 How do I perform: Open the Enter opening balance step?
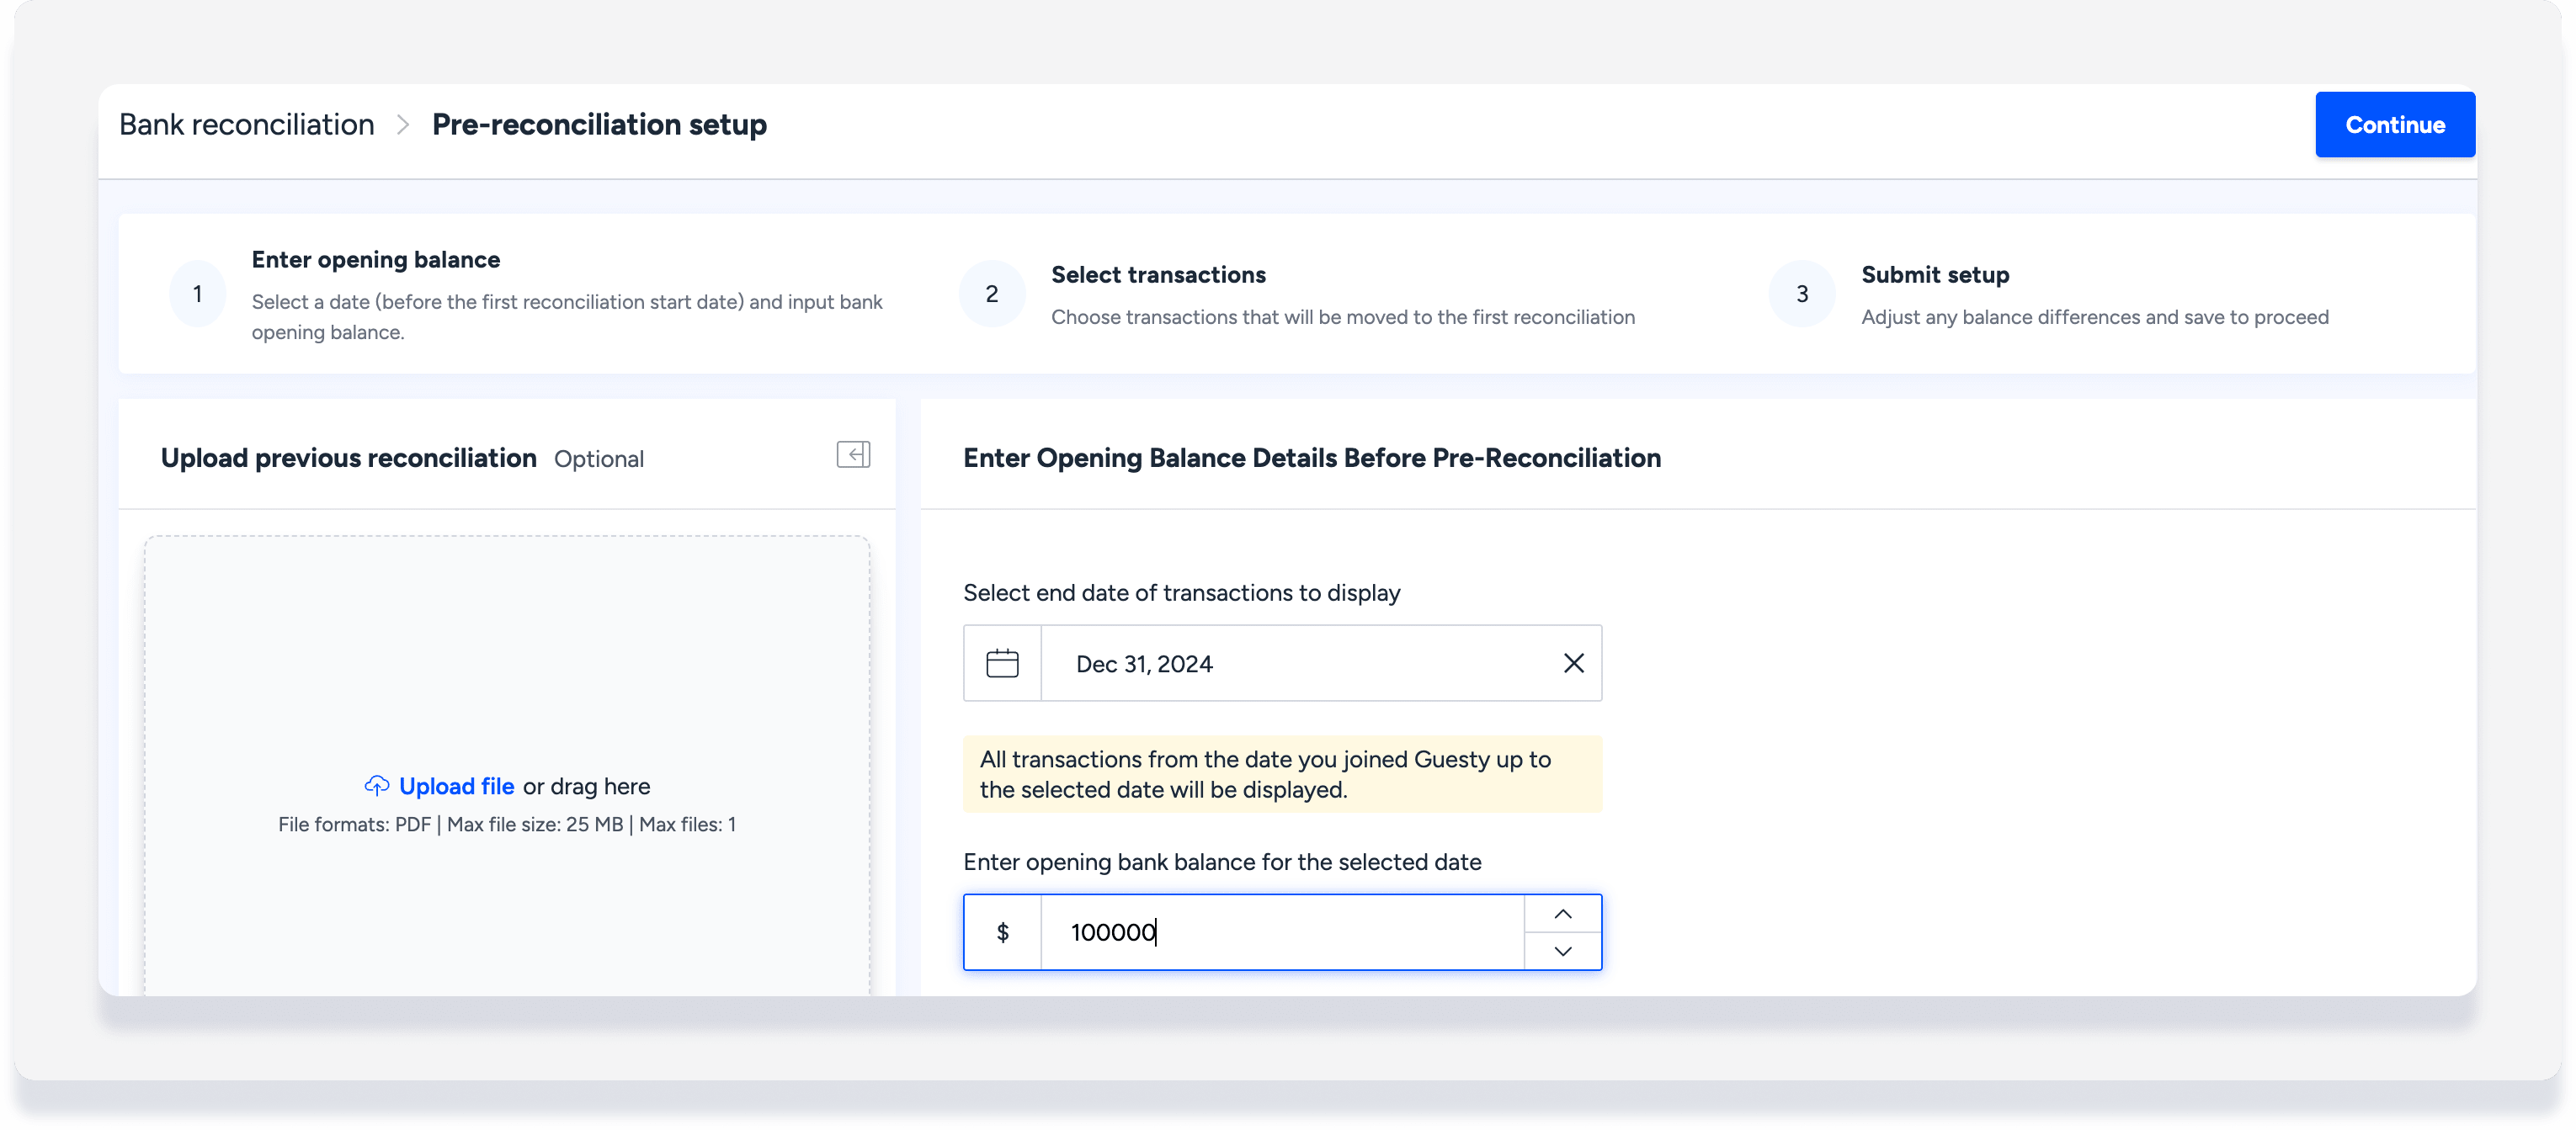375,260
